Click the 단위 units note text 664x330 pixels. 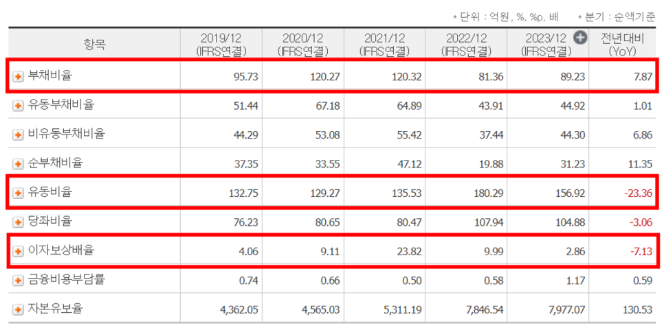tap(506, 17)
